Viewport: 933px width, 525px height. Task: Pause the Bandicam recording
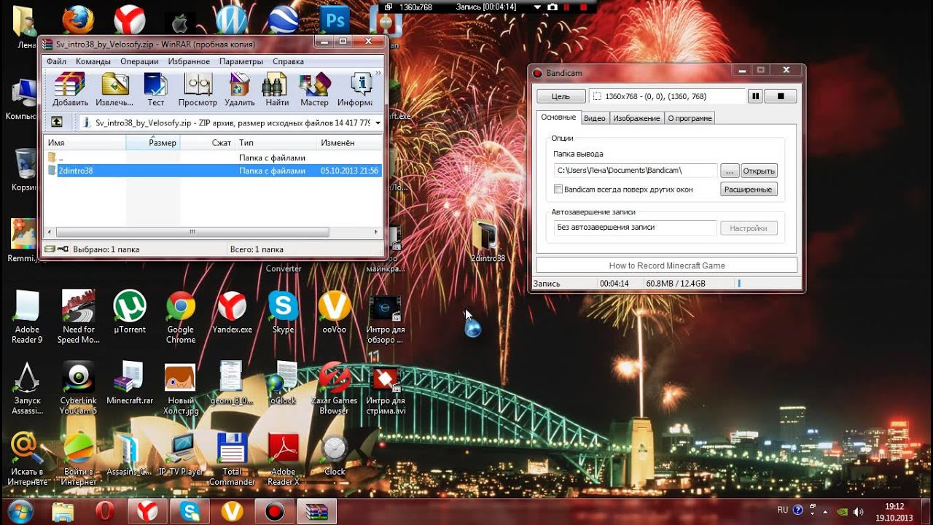[756, 96]
